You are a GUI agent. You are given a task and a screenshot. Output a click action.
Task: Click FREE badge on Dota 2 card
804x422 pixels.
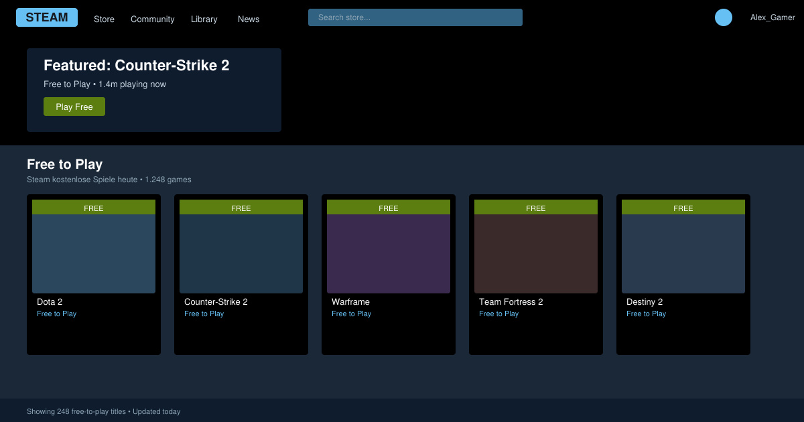[x=94, y=208]
